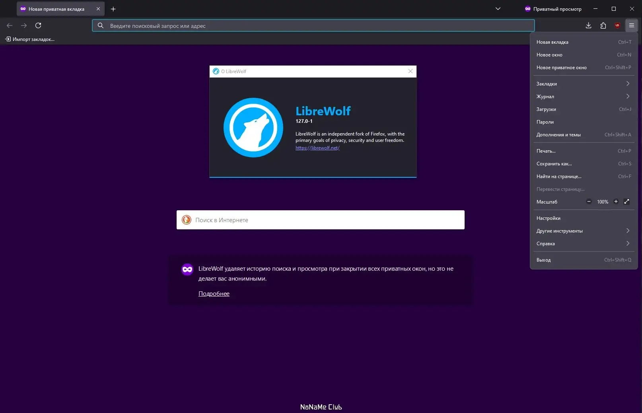Close the О LibreWolf dialog

click(410, 71)
